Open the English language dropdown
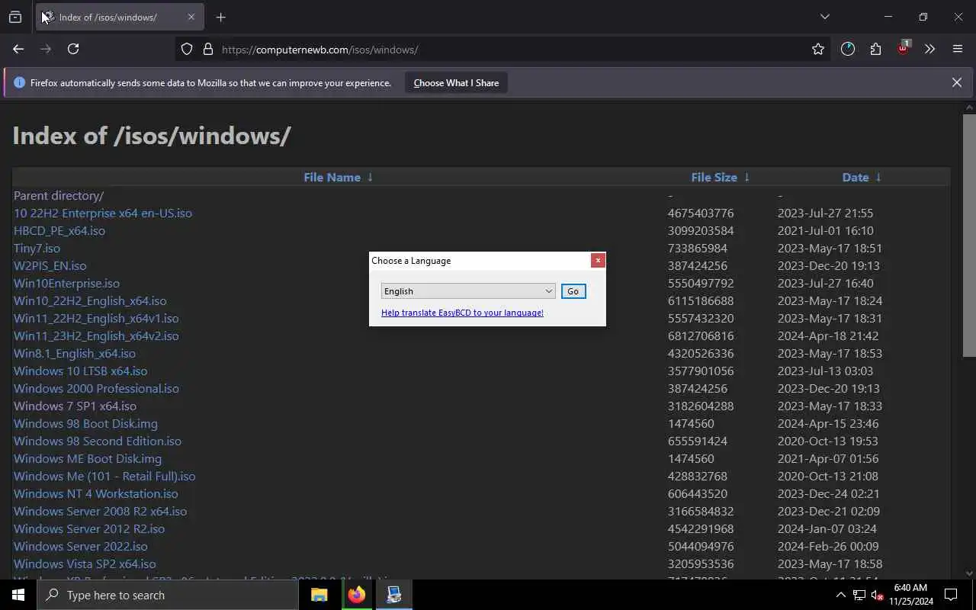Viewport: 976px width, 610px height. 468,291
